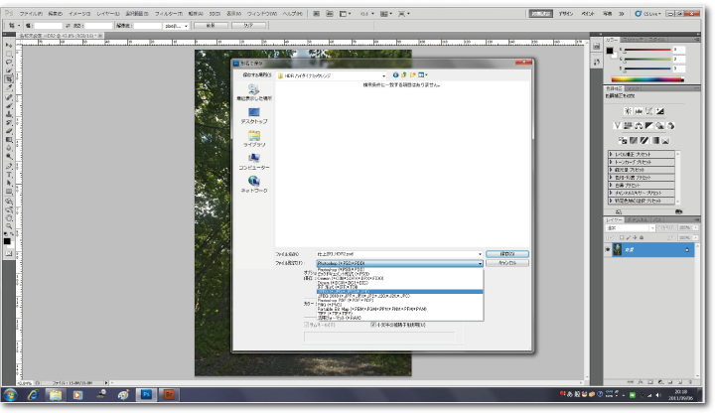Open Libraries location in save dialog sidebar
715x413 pixels.
254,138
